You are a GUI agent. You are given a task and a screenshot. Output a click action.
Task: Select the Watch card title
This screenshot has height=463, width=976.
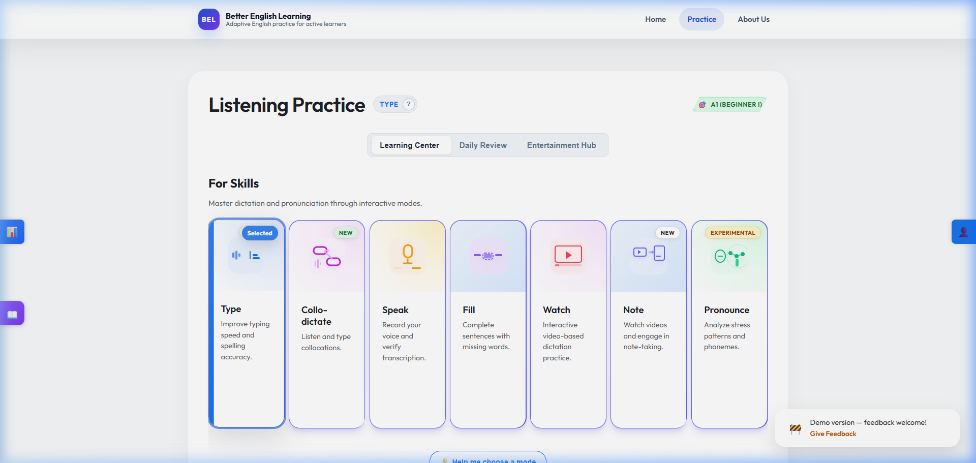[x=556, y=310]
